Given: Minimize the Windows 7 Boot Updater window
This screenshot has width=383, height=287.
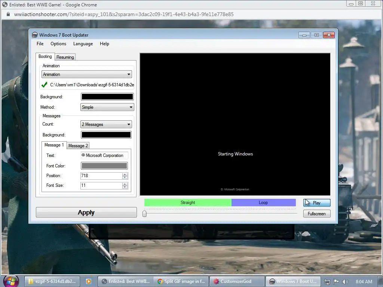Looking at the screenshot, I should point(304,35).
